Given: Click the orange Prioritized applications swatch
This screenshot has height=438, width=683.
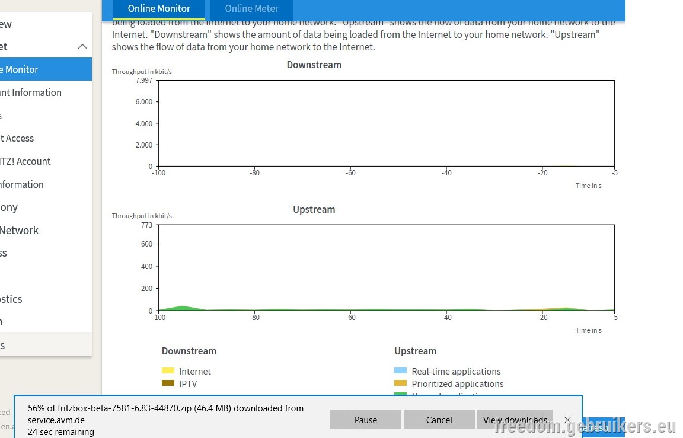Looking at the screenshot, I should click(x=400, y=383).
